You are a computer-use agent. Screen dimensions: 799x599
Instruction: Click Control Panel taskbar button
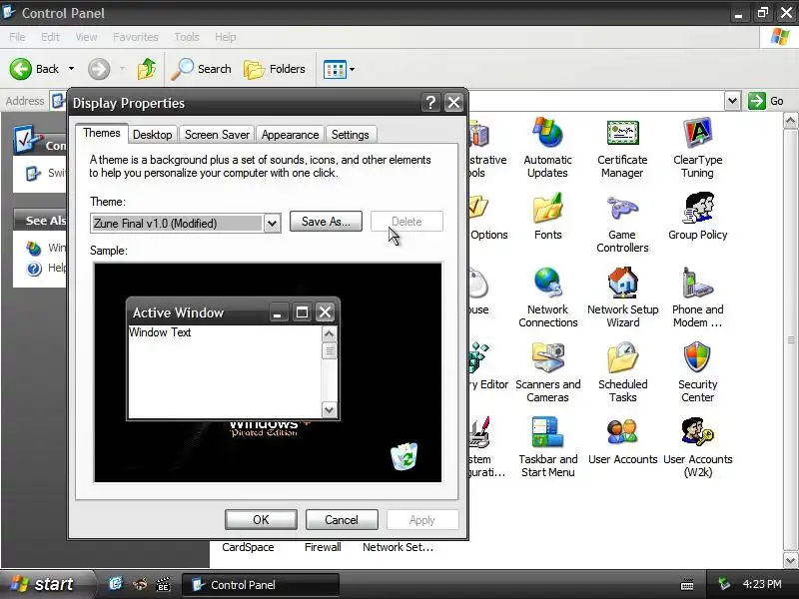tap(260, 585)
